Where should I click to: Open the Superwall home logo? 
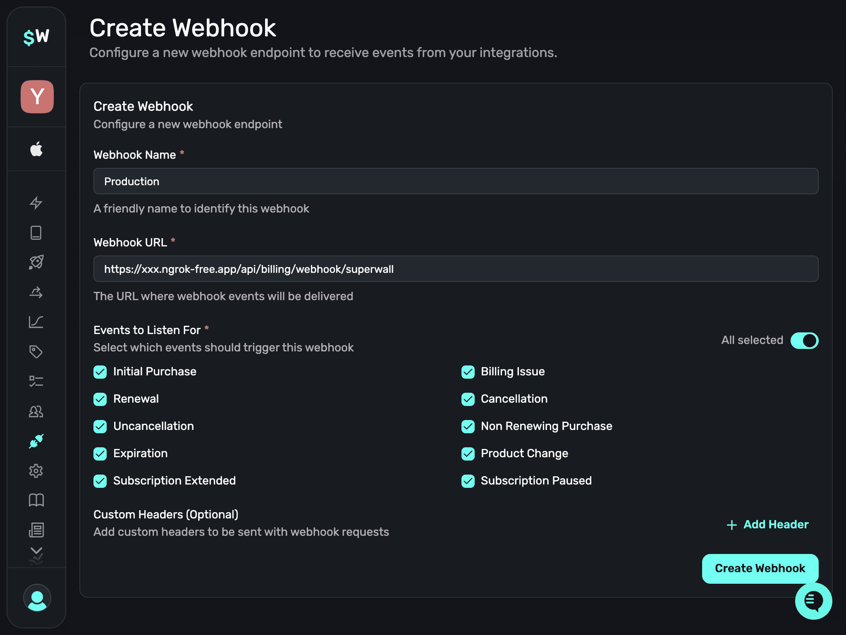click(x=36, y=36)
